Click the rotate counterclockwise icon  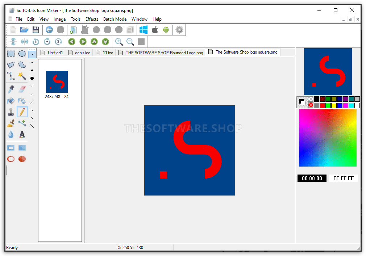point(36,42)
